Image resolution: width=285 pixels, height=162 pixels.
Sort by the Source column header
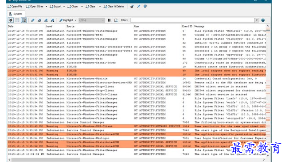(70, 26)
